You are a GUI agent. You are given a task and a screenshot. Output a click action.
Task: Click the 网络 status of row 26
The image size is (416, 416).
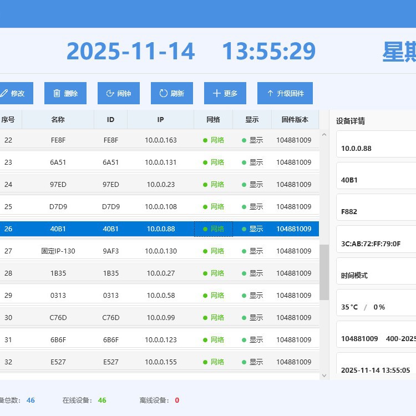tap(214, 229)
